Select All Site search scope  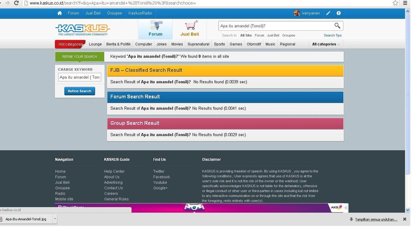[x=246, y=35]
